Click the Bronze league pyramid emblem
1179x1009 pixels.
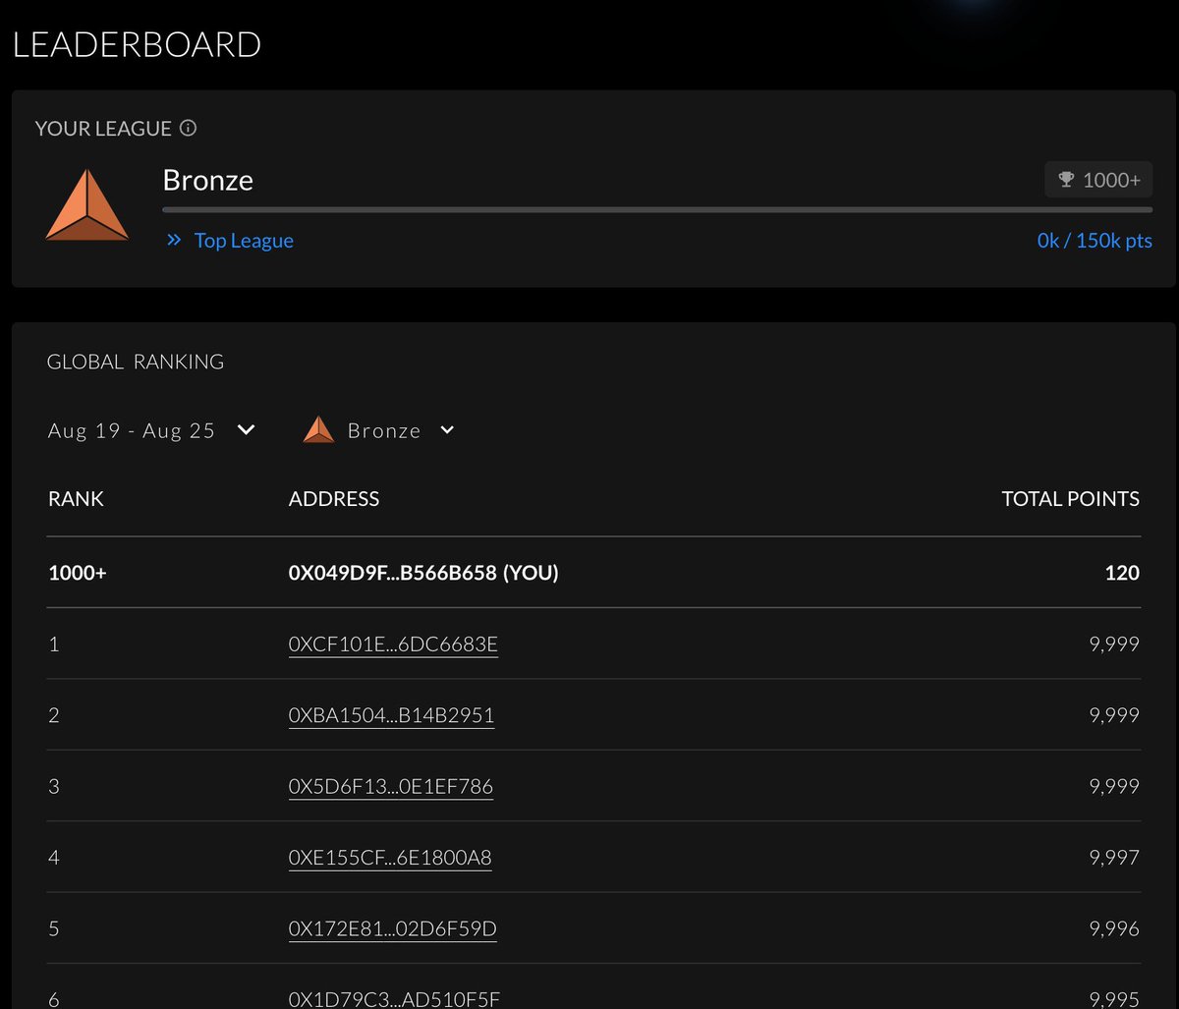pos(86,205)
